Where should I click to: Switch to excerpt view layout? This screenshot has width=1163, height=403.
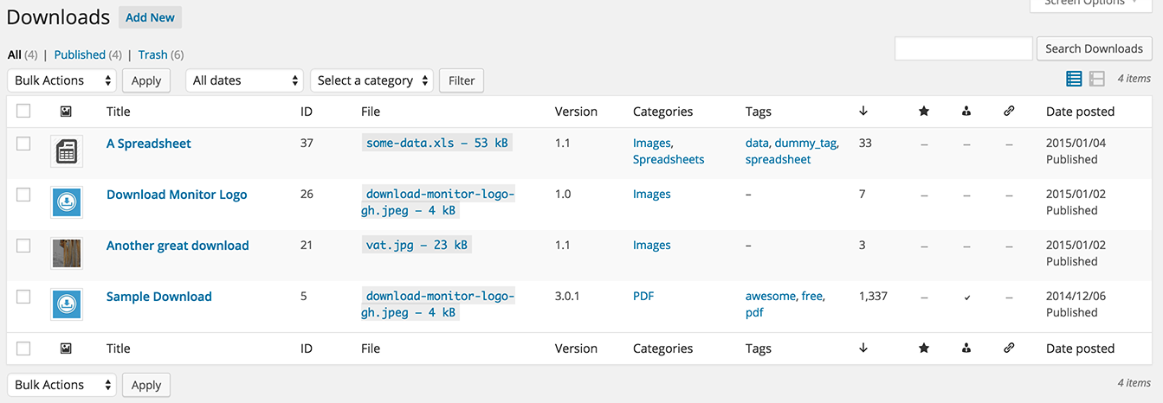click(x=1097, y=79)
